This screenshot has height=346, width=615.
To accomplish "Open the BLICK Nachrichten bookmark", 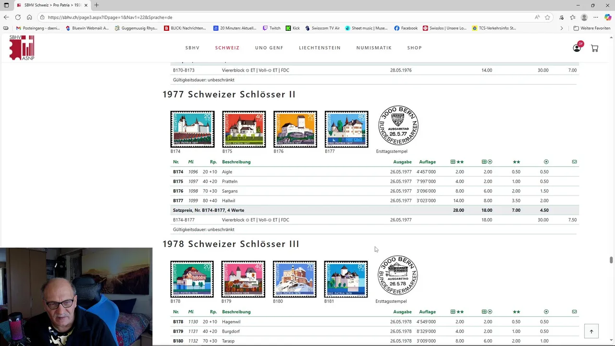I will pyautogui.click(x=185, y=28).
